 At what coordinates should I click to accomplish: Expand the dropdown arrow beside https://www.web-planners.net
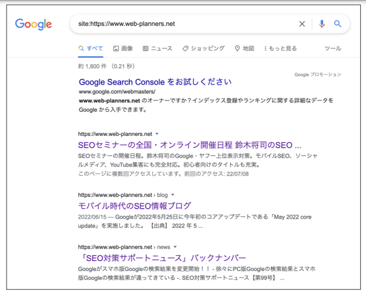pos(157,133)
